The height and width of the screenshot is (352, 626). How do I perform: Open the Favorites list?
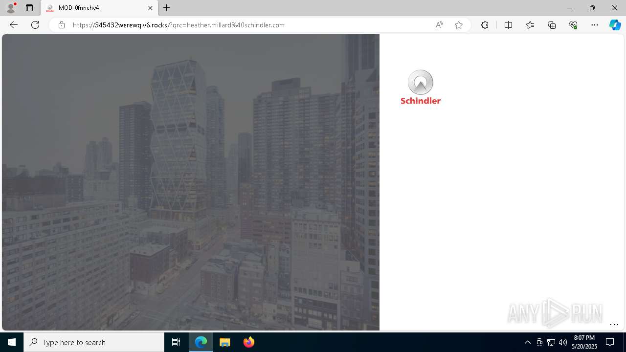(x=530, y=25)
